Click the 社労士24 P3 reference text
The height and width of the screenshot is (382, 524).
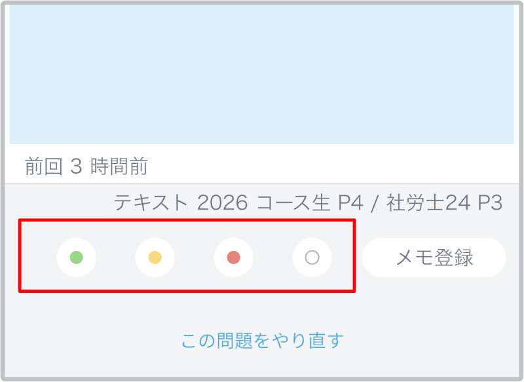coord(444,203)
